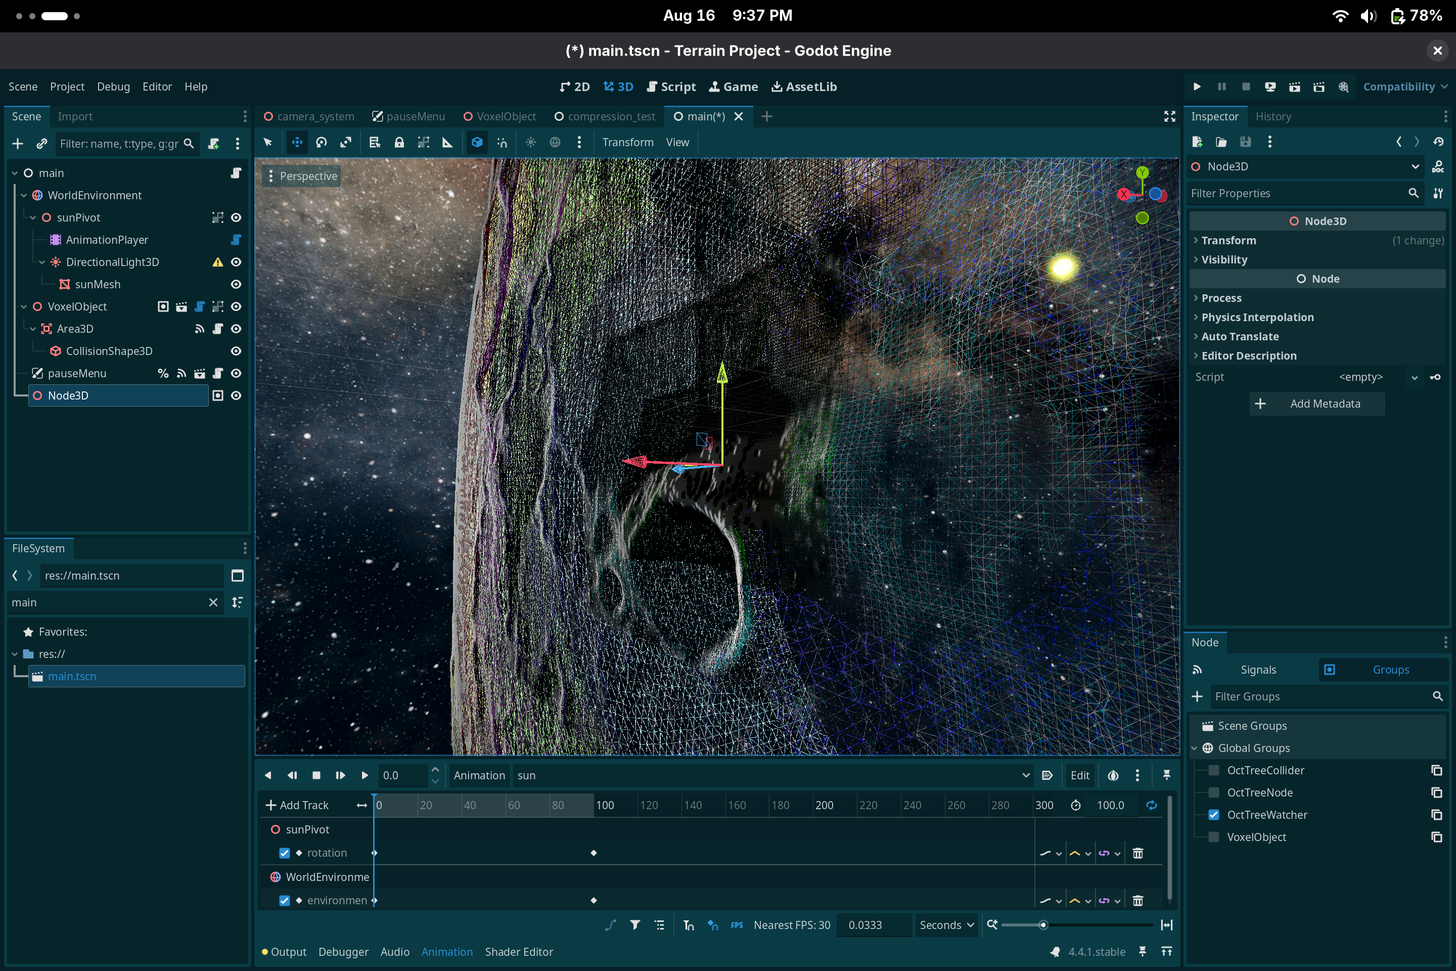Select the Rotate mode tool
This screenshot has height=971, width=1456.
pyautogui.click(x=322, y=143)
